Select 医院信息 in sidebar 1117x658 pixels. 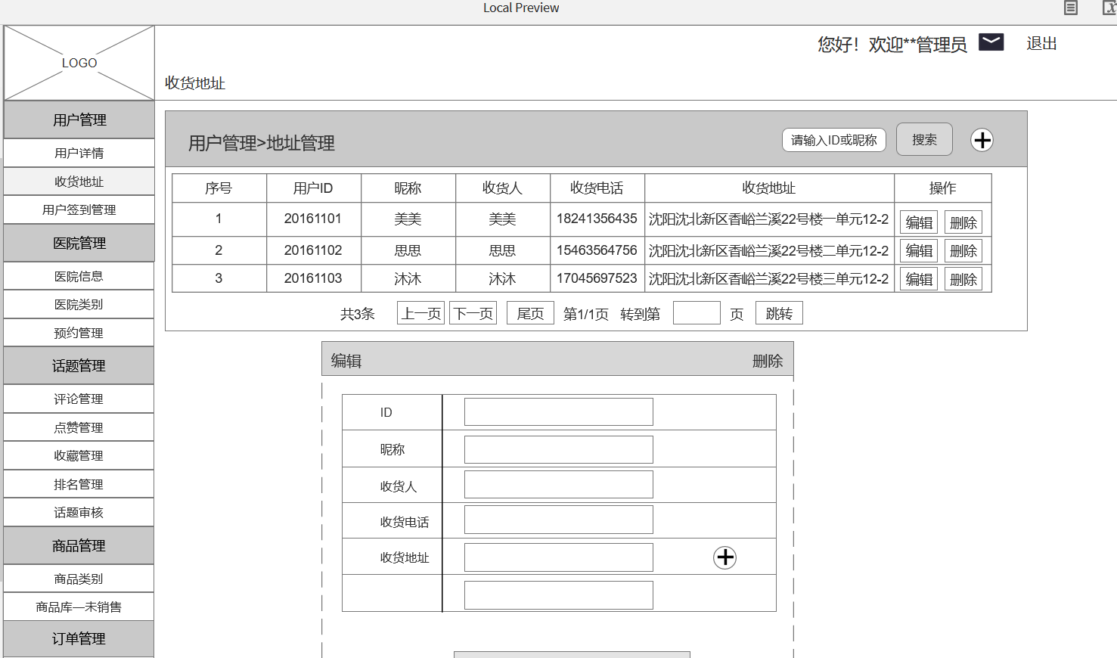79,276
